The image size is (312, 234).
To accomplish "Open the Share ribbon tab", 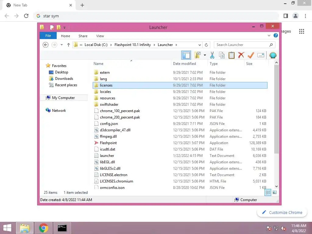I will click(83, 36).
